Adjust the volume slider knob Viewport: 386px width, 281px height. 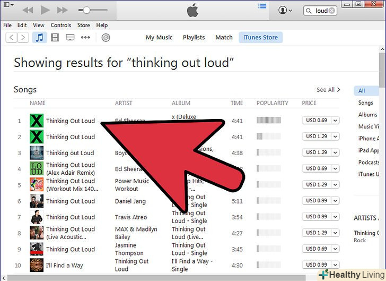(86, 10)
